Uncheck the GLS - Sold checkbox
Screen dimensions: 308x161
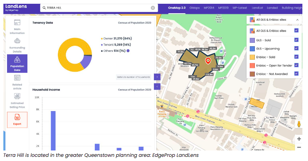(296, 40)
